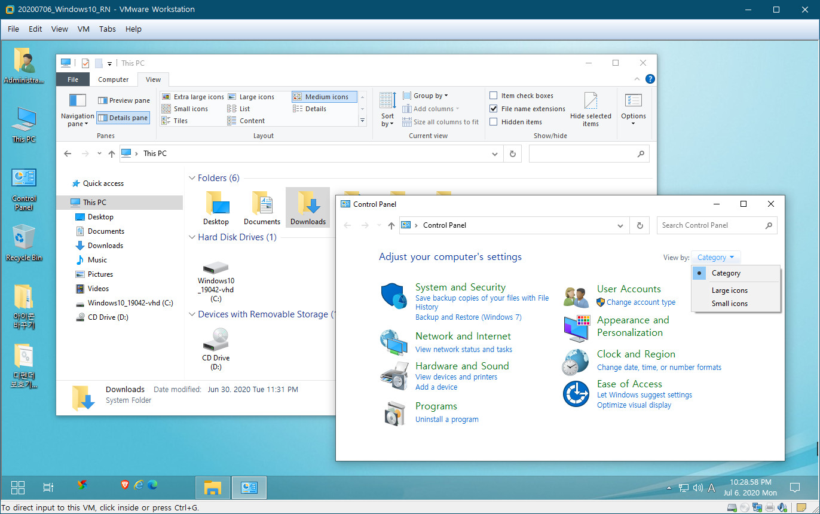Viewport: 820px width, 514px height.
Task: Enable Hidden items checkbox
Action: click(x=493, y=122)
